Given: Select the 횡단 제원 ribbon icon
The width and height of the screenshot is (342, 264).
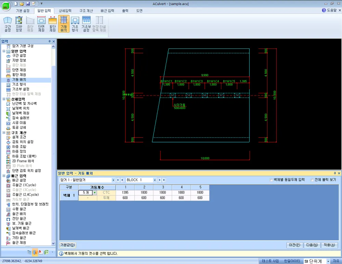Looking at the screenshot, I should click(53, 24).
